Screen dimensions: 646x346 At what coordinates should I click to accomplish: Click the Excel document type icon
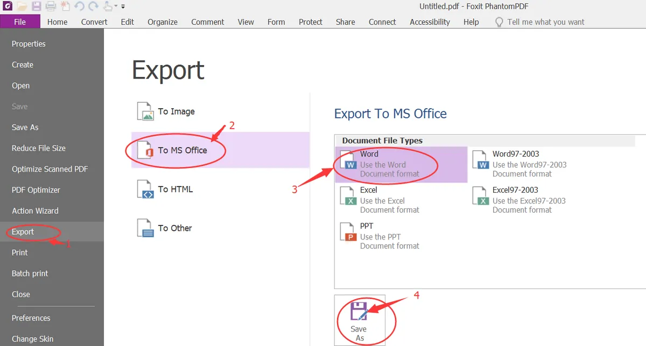point(348,196)
